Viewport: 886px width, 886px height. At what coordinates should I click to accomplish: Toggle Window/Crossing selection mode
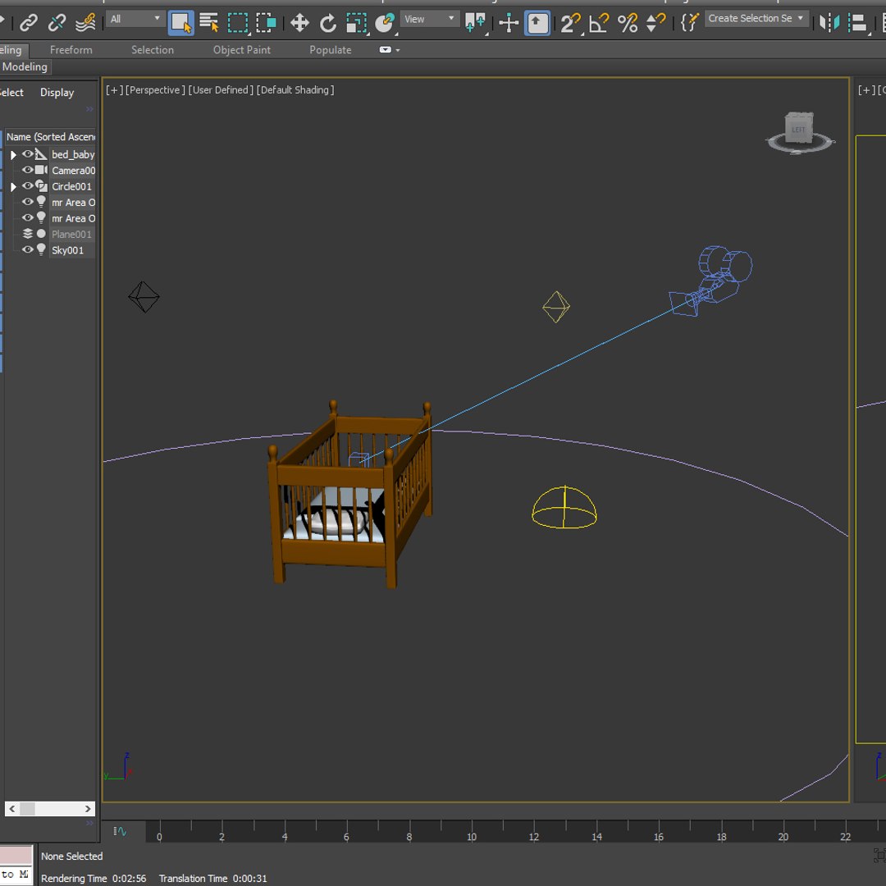[266, 23]
